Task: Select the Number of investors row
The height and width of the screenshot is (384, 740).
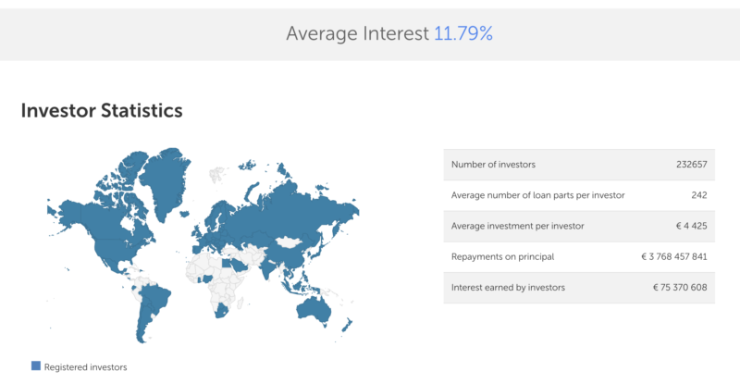Action: point(579,165)
